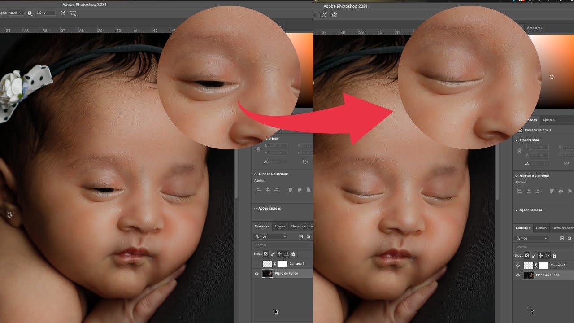Screen dimensions: 574x323
Task: Hide Plano de Fundo layer in left window
Action: [257, 273]
